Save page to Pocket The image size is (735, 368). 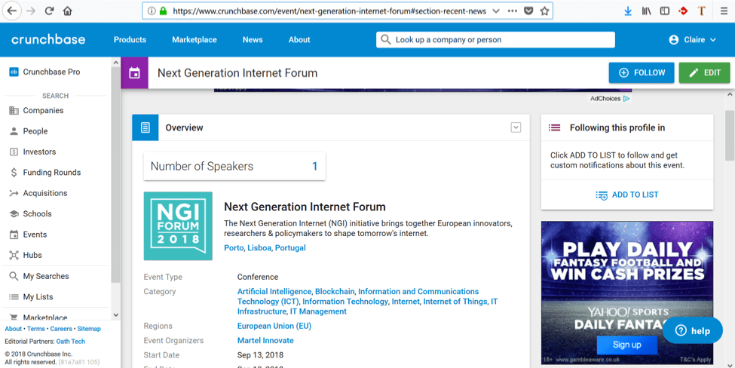click(x=528, y=11)
